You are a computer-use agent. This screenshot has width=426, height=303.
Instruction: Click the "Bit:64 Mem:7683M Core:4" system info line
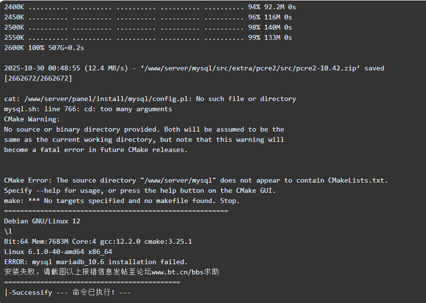pyautogui.click(x=98, y=241)
